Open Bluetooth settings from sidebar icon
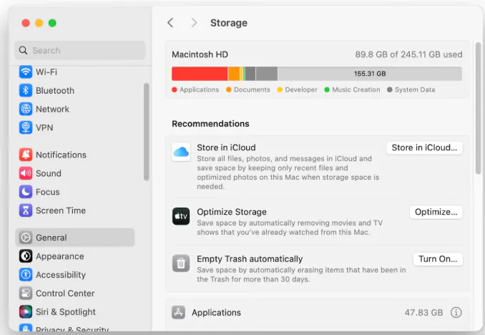This screenshot has width=485, height=335. coord(26,91)
